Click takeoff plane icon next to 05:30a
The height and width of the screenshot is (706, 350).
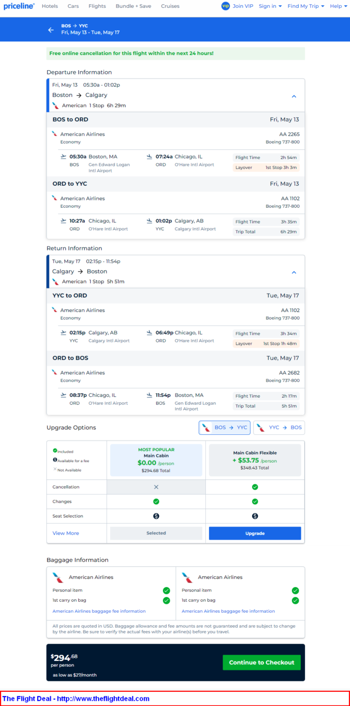coord(64,156)
